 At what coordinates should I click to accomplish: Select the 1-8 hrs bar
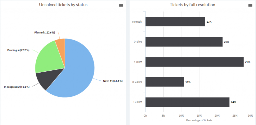pyautogui.click(x=194, y=62)
